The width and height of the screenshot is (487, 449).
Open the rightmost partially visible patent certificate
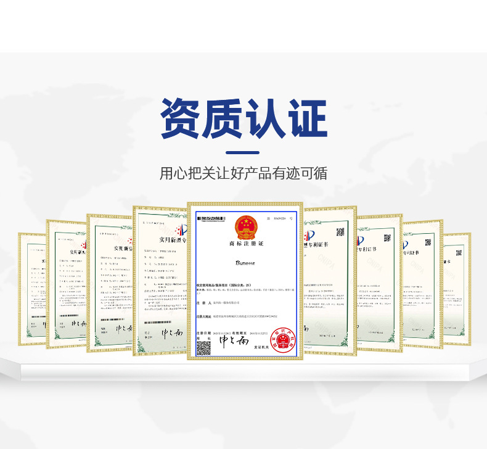click(x=457, y=289)
